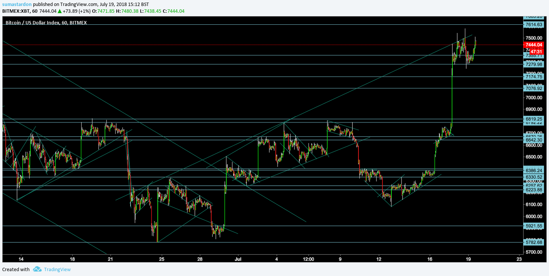Select the 6330.52 price level label
549x276 pixels.
pos(534,177)
